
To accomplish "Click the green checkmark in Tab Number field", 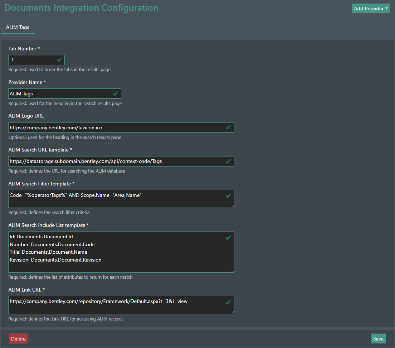I will click(59, 60).
